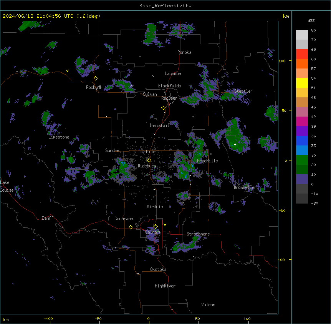The image size is (331, 324).
Task: Click the Base_Reflectivity title
Action: 165,6
